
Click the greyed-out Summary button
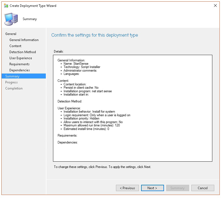click(177, 188)
